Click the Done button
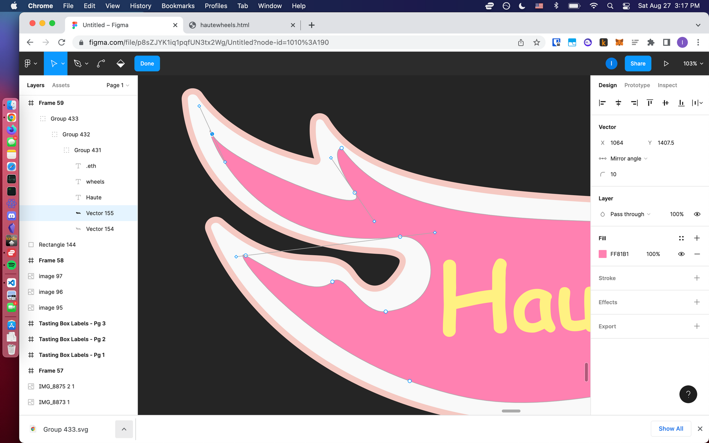Screen dimensions: 709x443 coord(147,63)
